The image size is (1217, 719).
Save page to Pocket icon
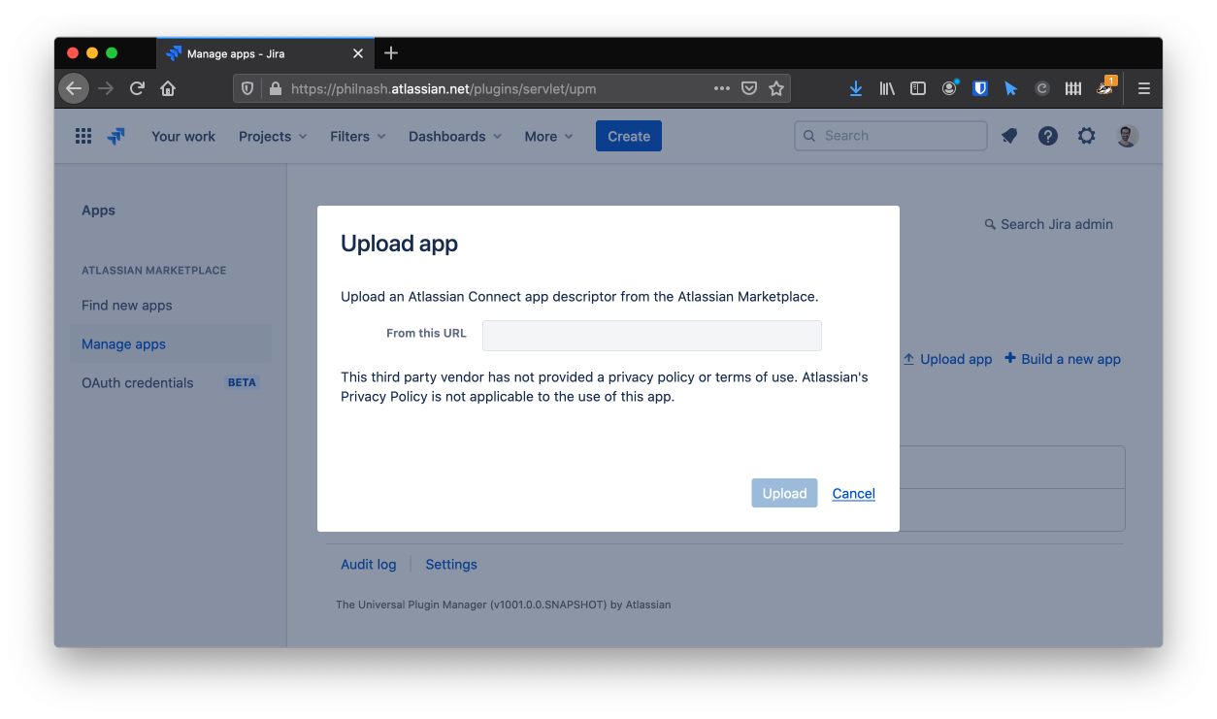coord(749,88)
